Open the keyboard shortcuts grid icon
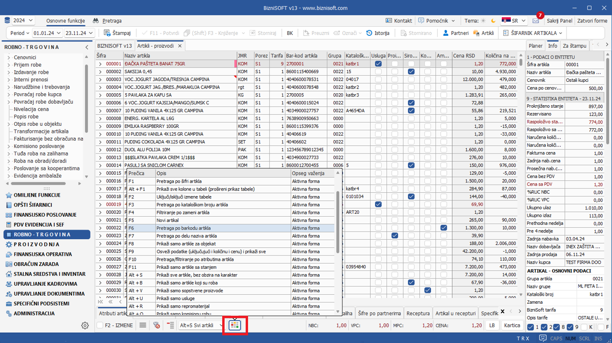612x343 pixels. click(x=235, y=325)
